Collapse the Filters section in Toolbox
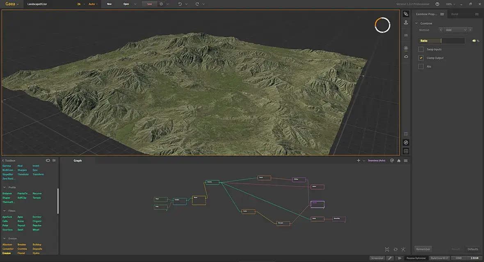This screenshot has height=262, width=484. 5,211
